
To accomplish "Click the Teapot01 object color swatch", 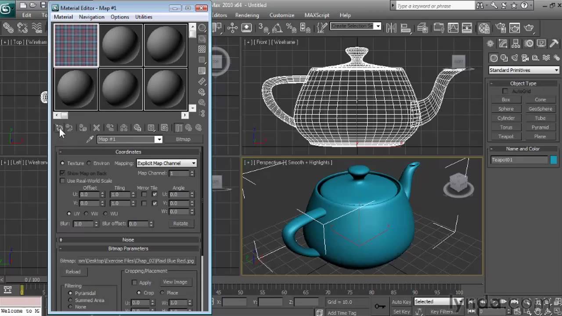I will tap(553, 160).
